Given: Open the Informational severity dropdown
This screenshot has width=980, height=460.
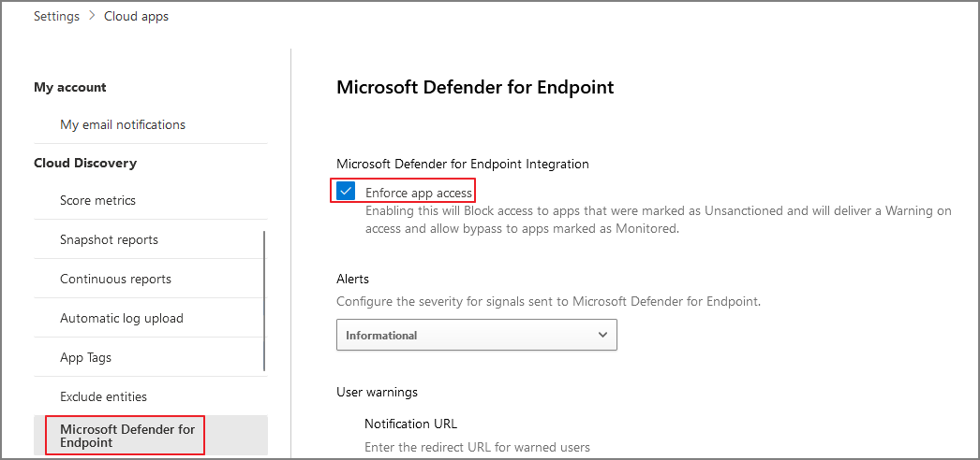Looking at the screenshot, I should click(x=476, y=335).
